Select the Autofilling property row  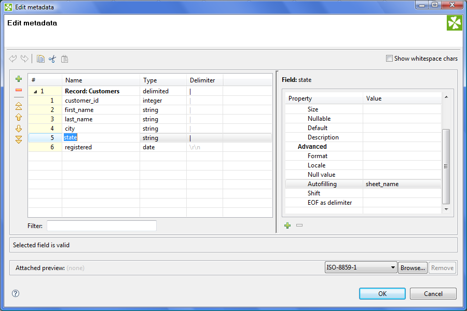tap(363, 184)
